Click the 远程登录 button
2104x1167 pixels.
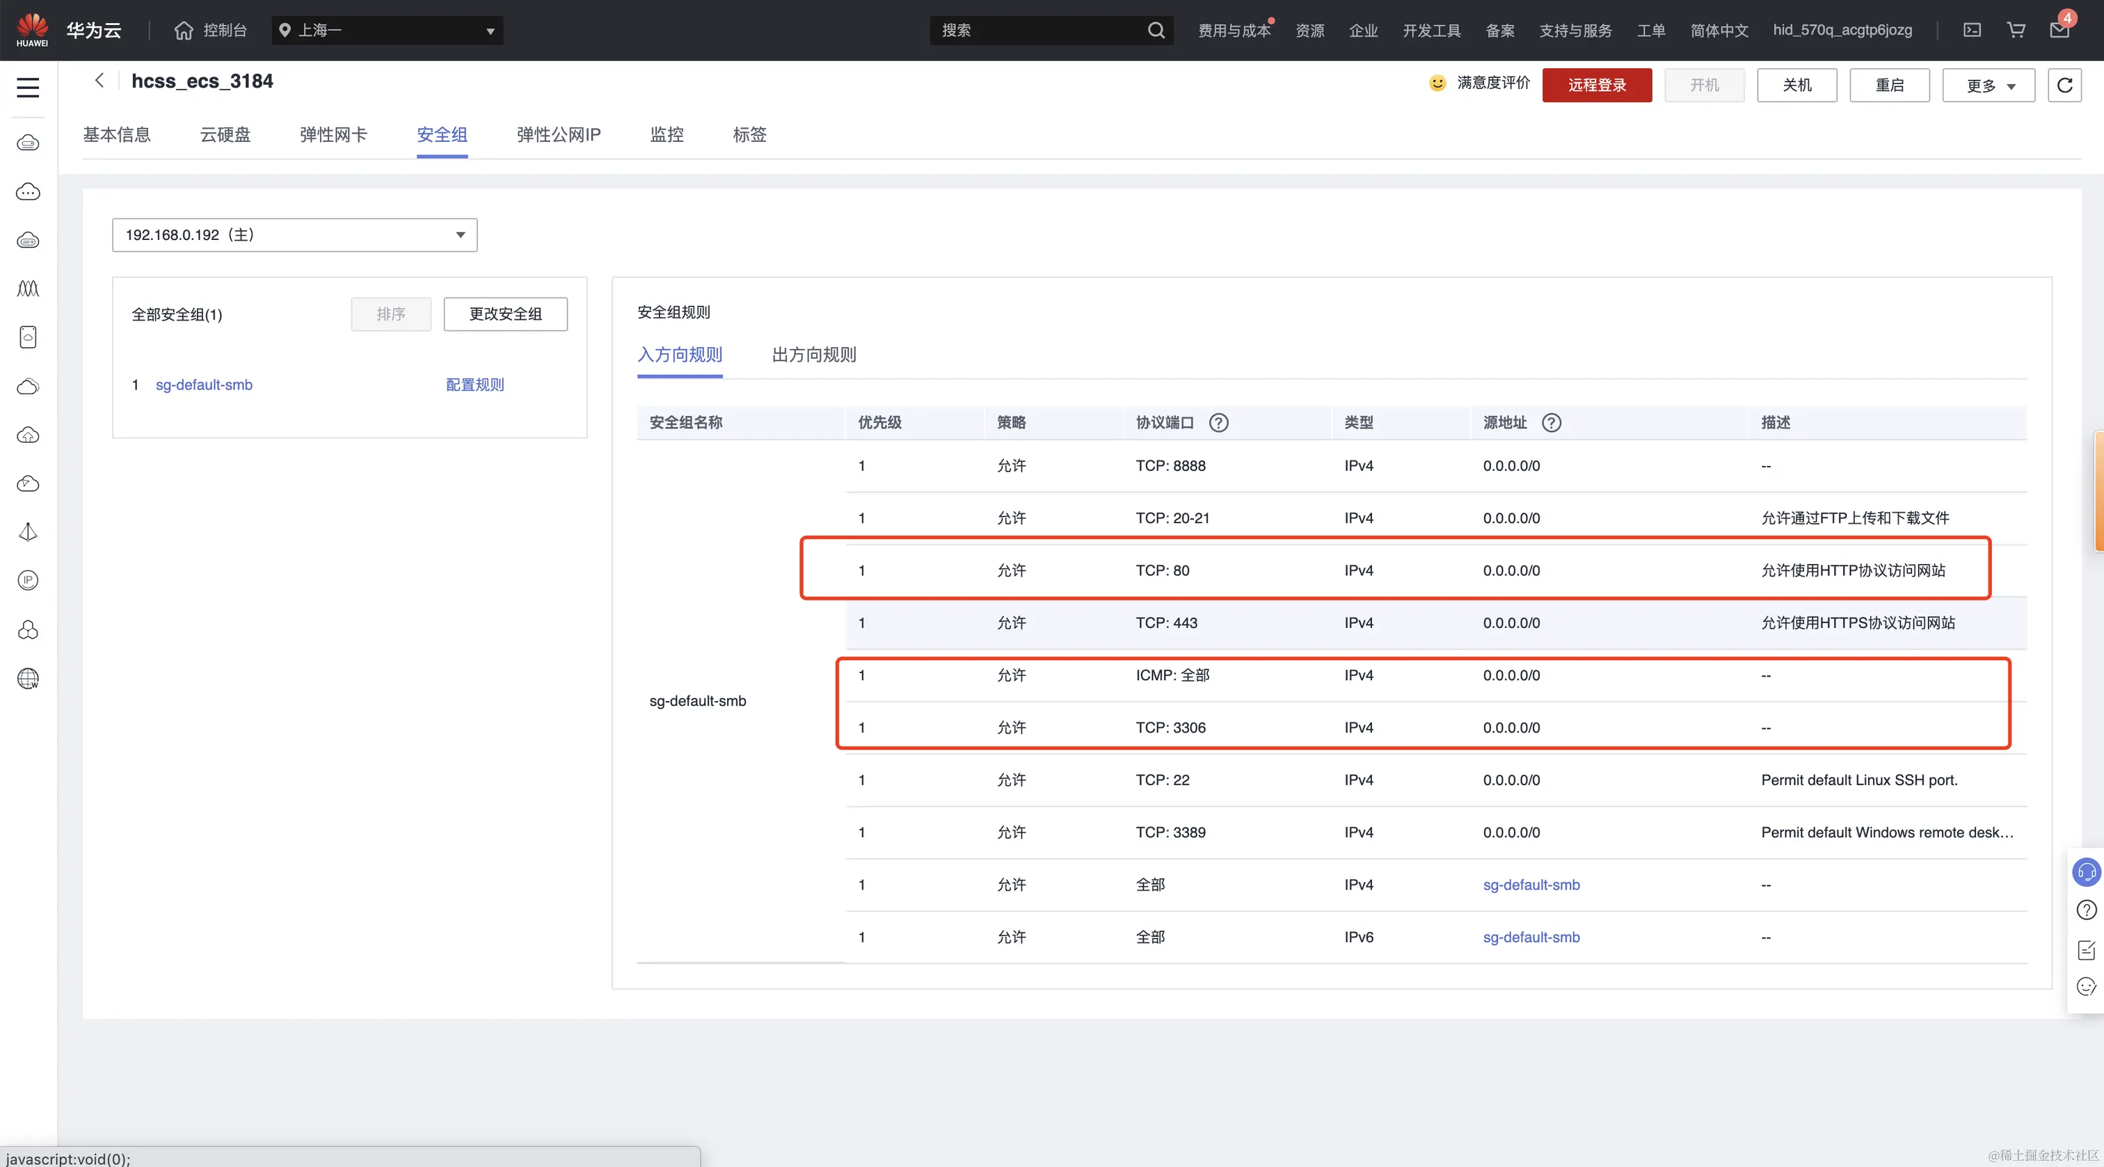1596,85
